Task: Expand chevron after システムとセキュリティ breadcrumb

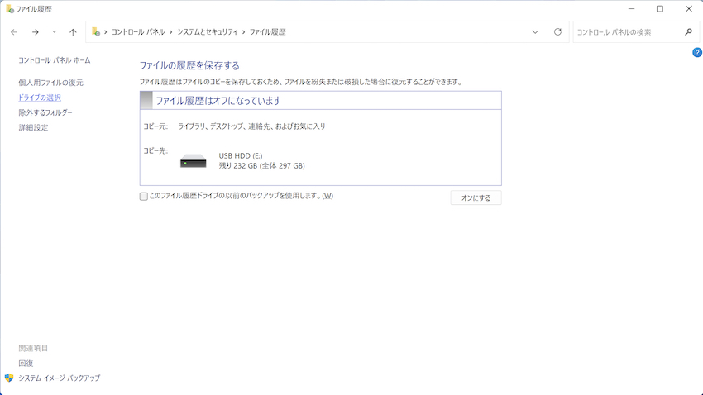Action: coord(244,32)
